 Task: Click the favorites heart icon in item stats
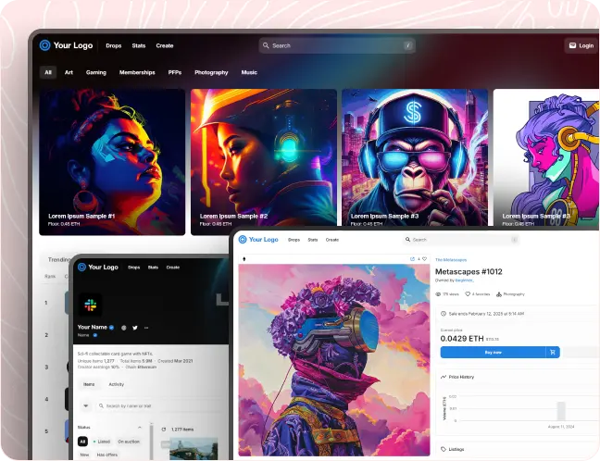pyautogui.click(x=468, y=294)
